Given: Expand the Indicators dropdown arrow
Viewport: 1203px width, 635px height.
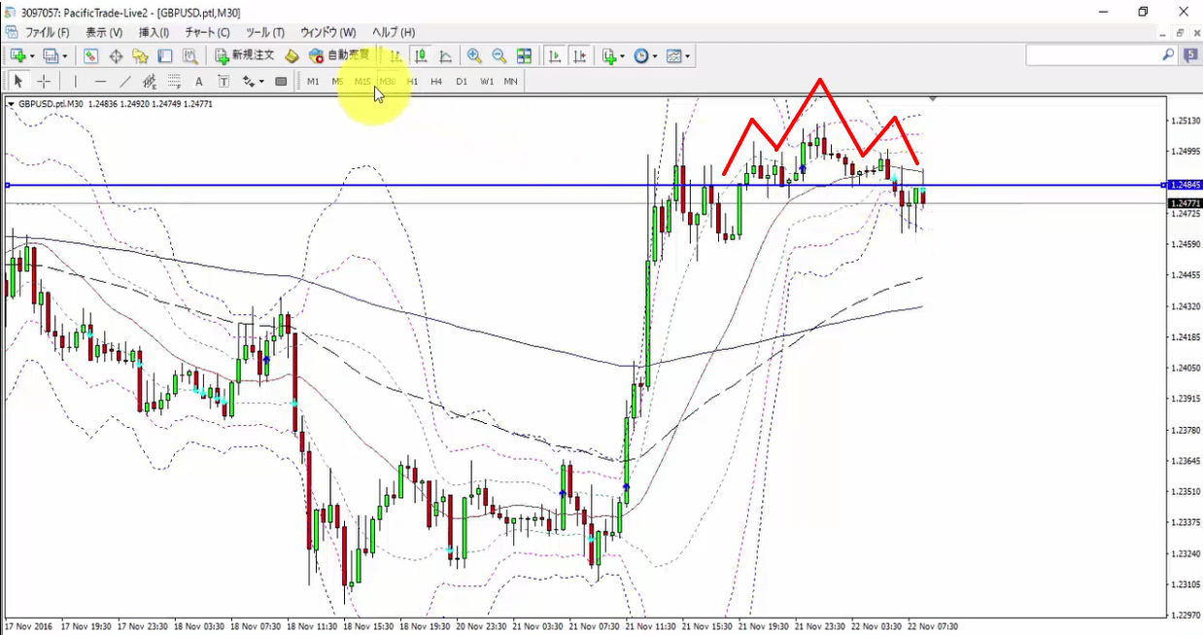Looking at the screenshot, I should tap(623, 56).
